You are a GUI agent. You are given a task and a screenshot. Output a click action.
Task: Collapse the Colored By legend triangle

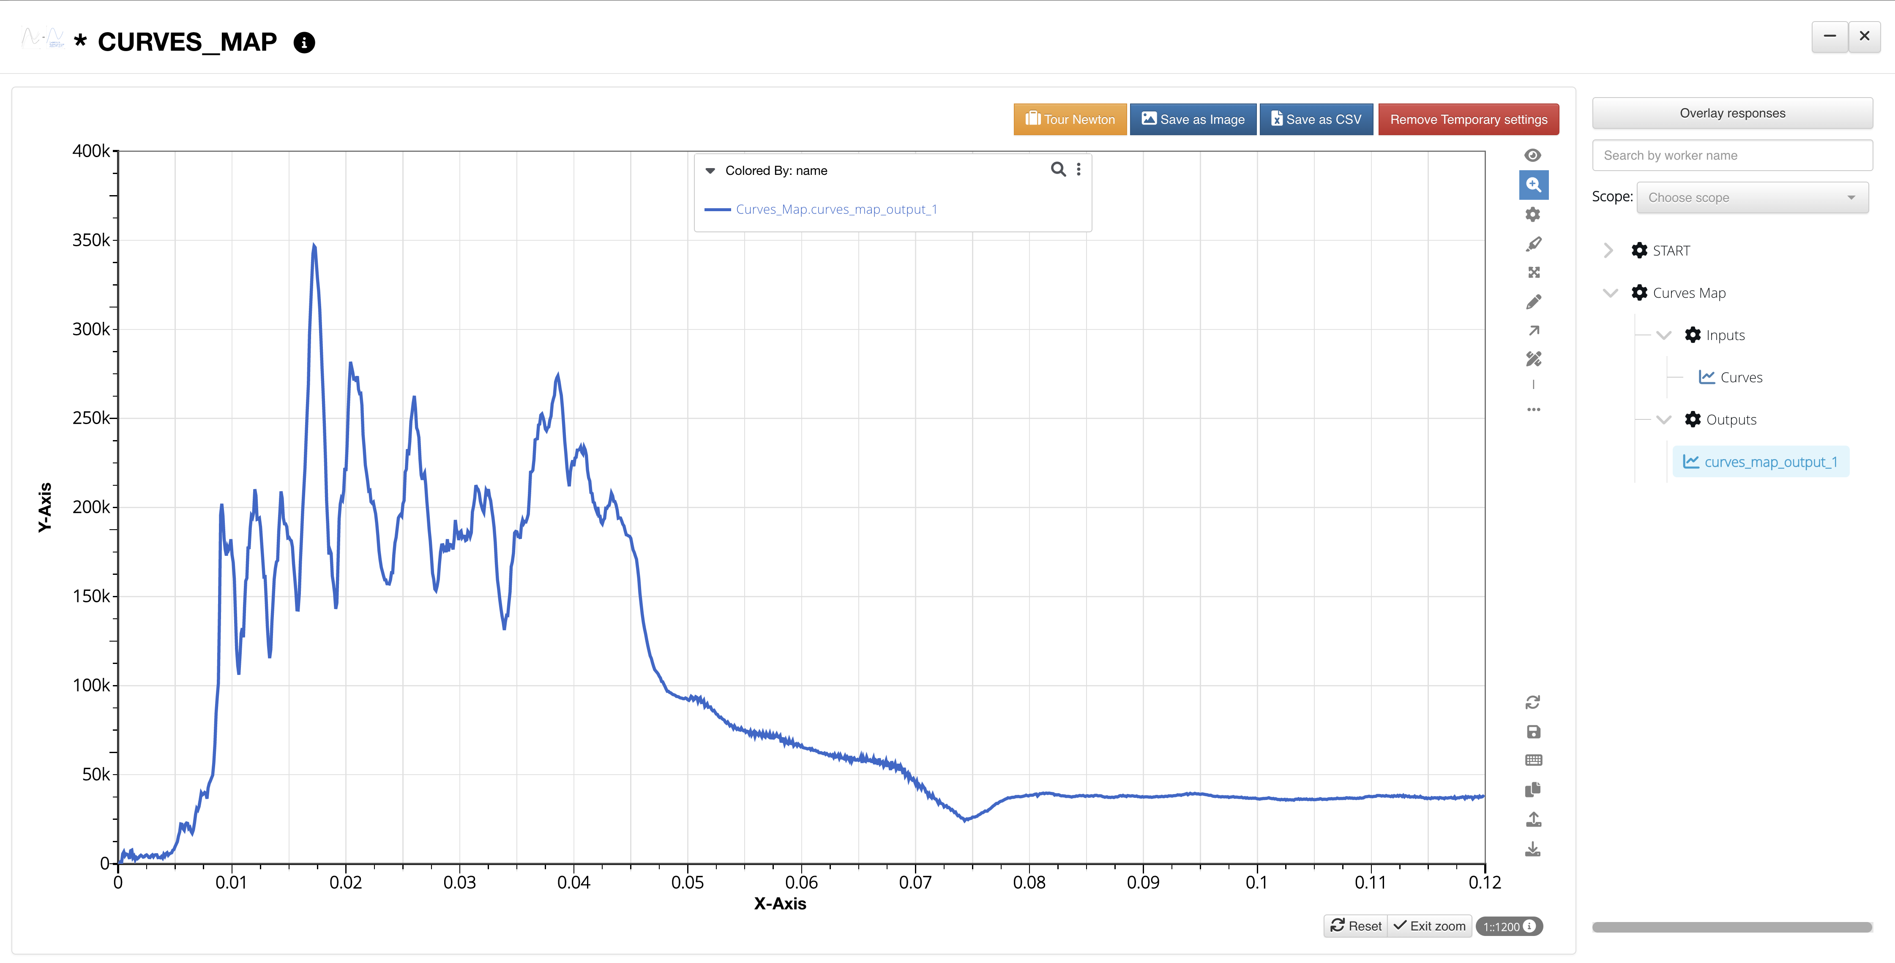(x=710, y=171)
